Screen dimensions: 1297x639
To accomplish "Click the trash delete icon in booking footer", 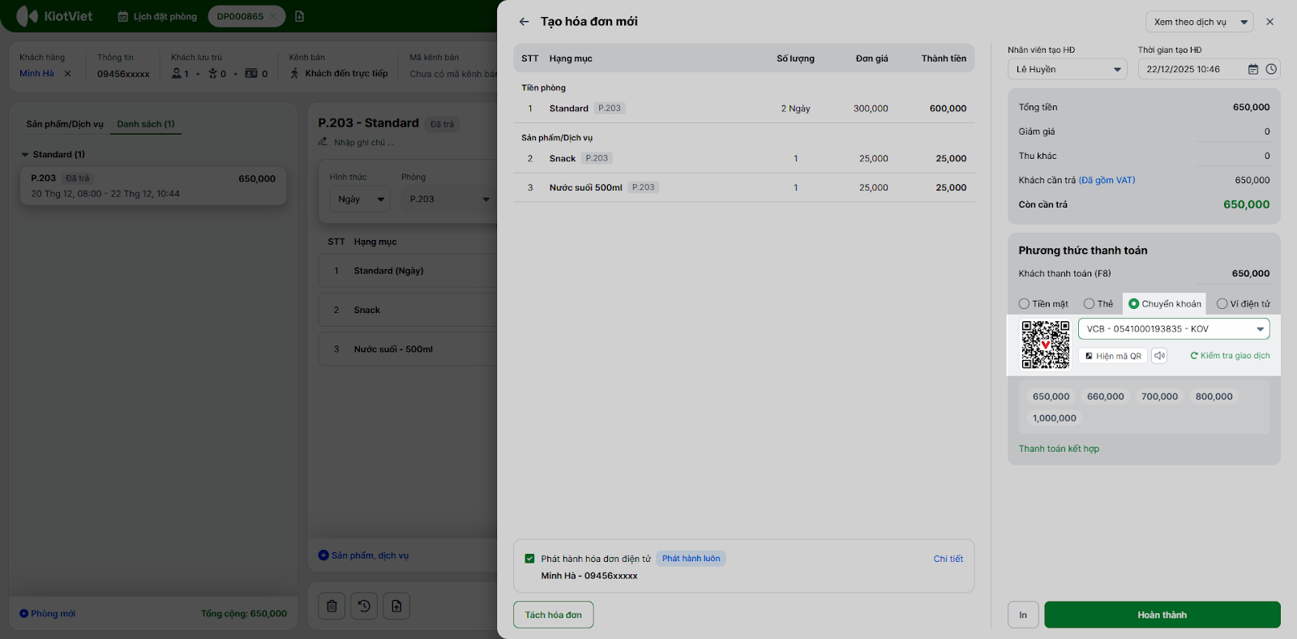I will [332, 606].
